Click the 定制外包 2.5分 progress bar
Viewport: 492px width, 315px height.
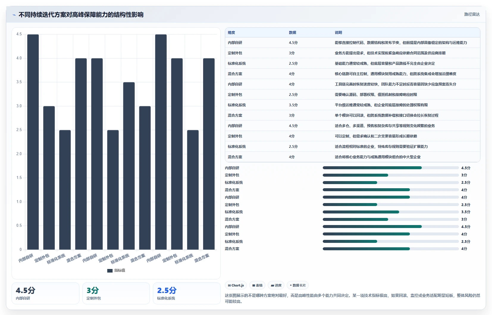pyautogui.click(x=391, y=205)
